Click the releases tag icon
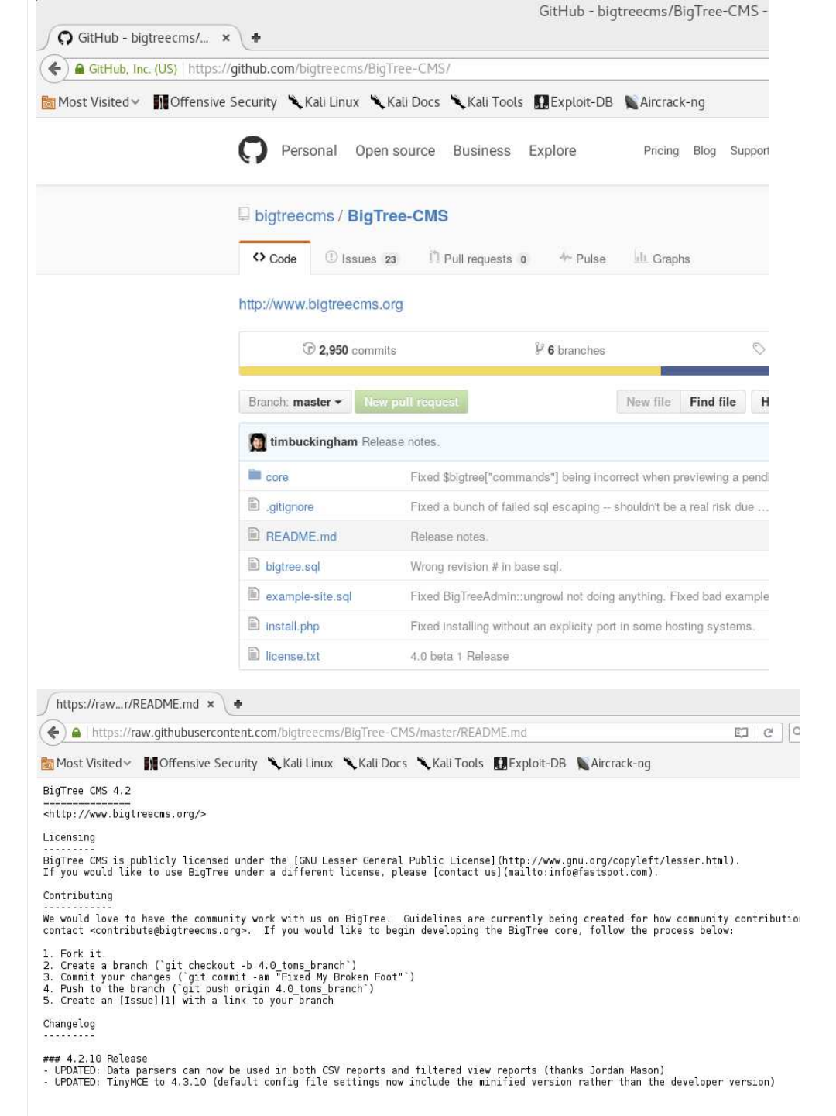The width and height of the screenshot is (836, 1116). (x=759, y=349)
